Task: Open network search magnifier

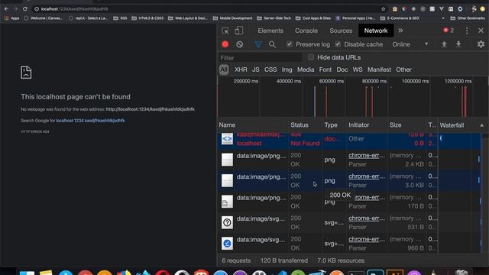Action: pos(272,44)
